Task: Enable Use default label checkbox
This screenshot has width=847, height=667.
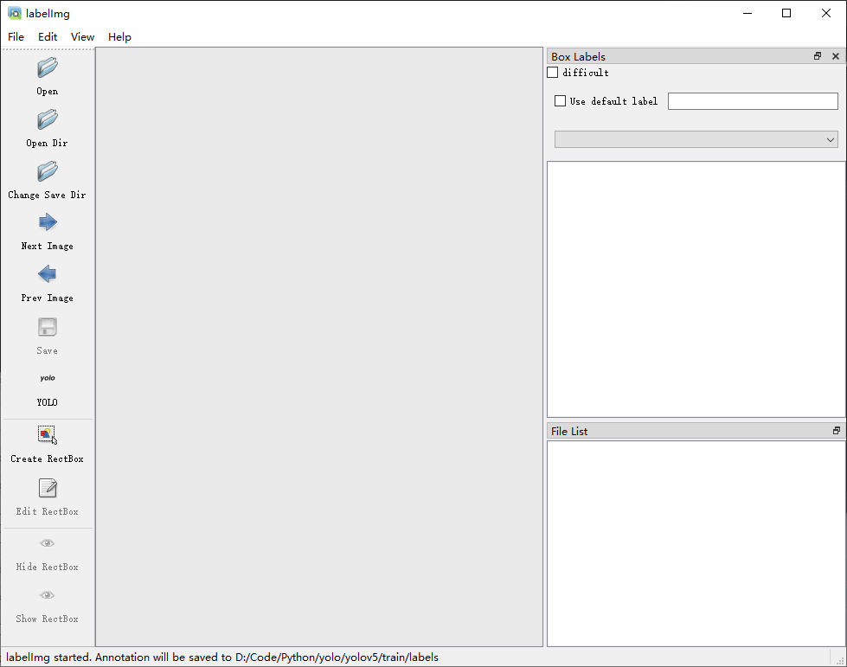Action: tap(560, 101)
